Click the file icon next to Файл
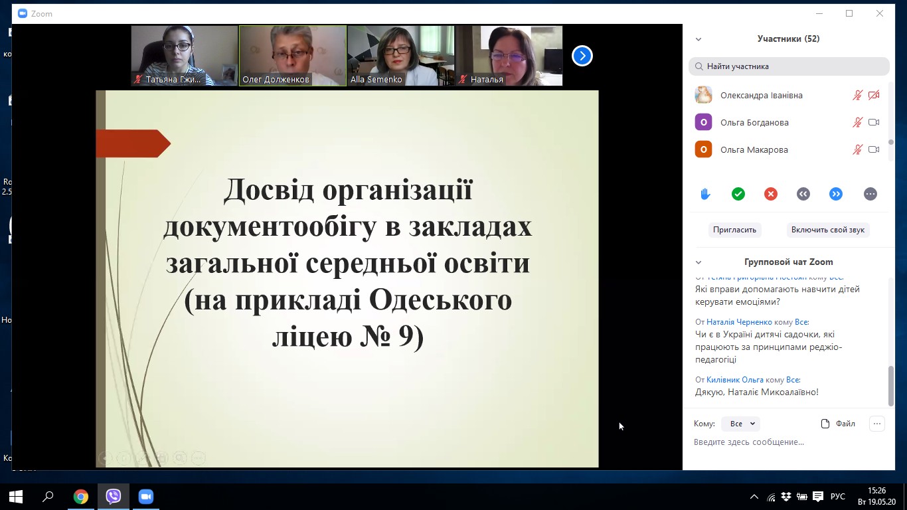The width and height of the screenshot is (907, 510). pyautogui.click(x=825, y=424)
